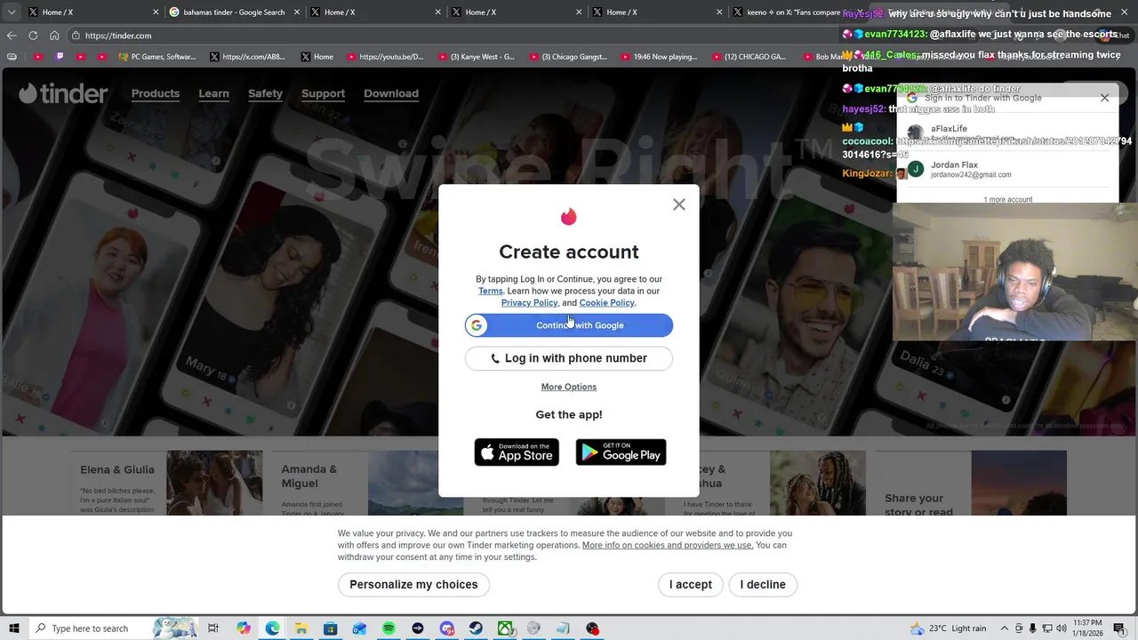
Task: Open the Amanda & Miguel story card
Action: point(369,484)
